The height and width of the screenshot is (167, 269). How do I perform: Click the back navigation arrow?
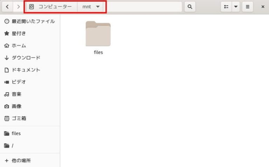[x=7, y=7]
